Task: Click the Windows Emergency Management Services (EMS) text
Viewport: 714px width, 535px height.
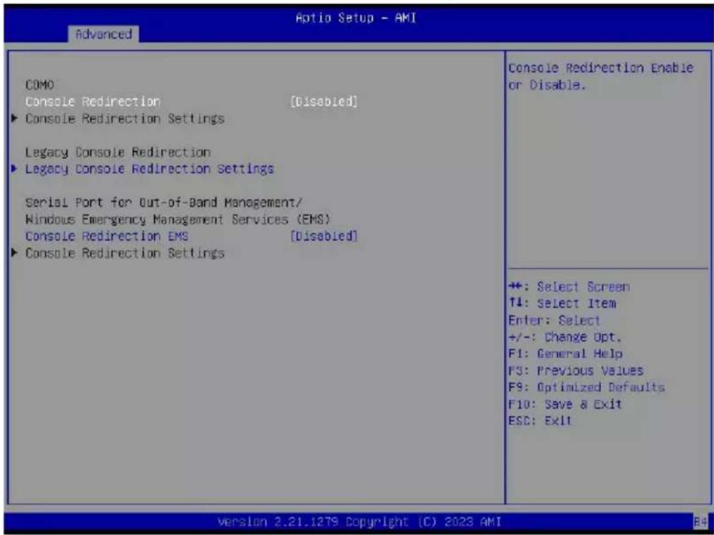Action: point(178,219)
